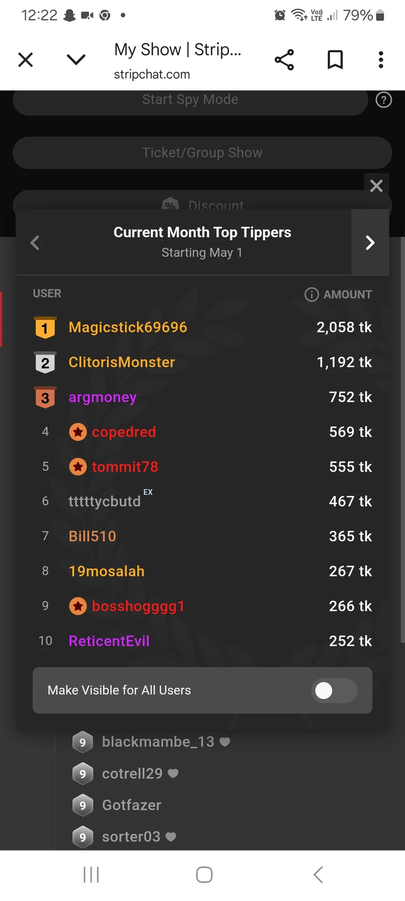
Task: Tap the scrollbar on right edge
Action: pos(402,439)
